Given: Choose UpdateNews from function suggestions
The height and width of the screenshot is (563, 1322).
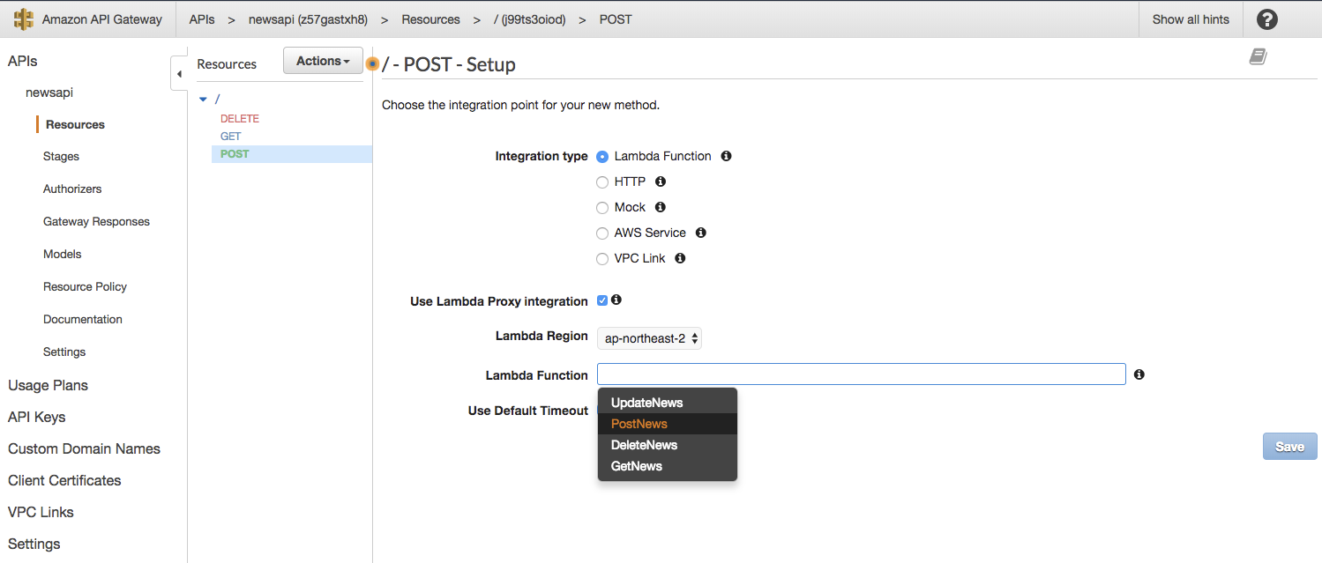Looking at the screenshot, I should 668,403.
